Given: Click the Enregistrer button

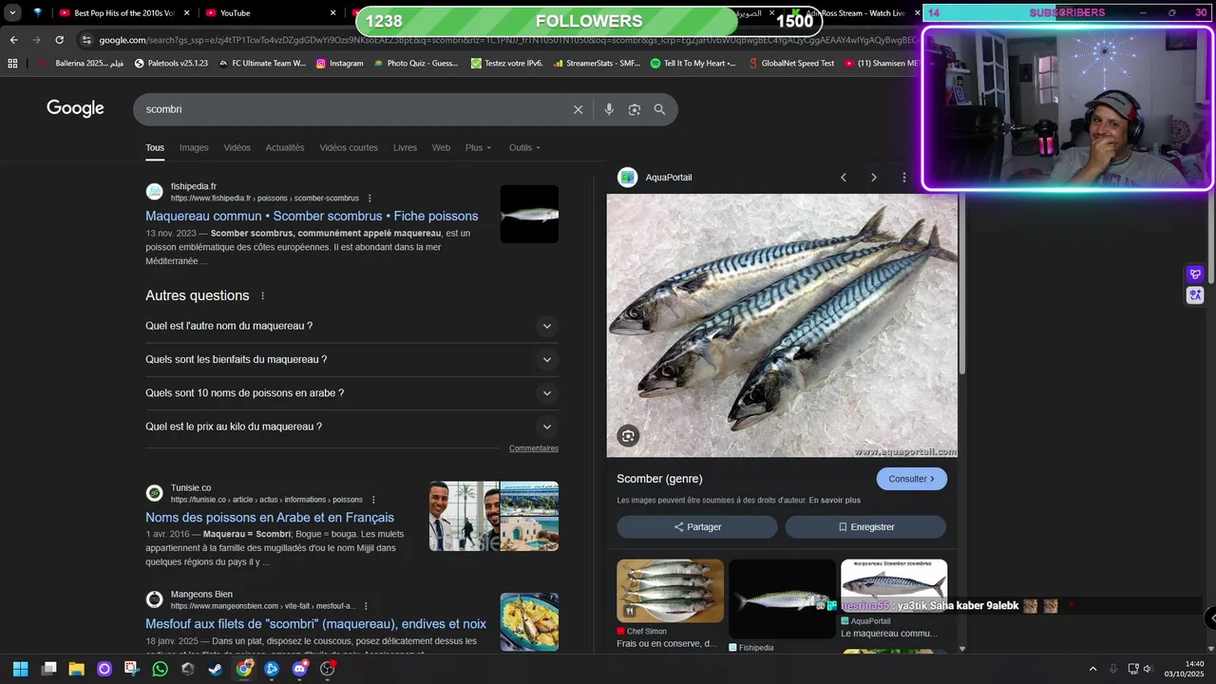Looking at the screenshot, I should point(865,527).
